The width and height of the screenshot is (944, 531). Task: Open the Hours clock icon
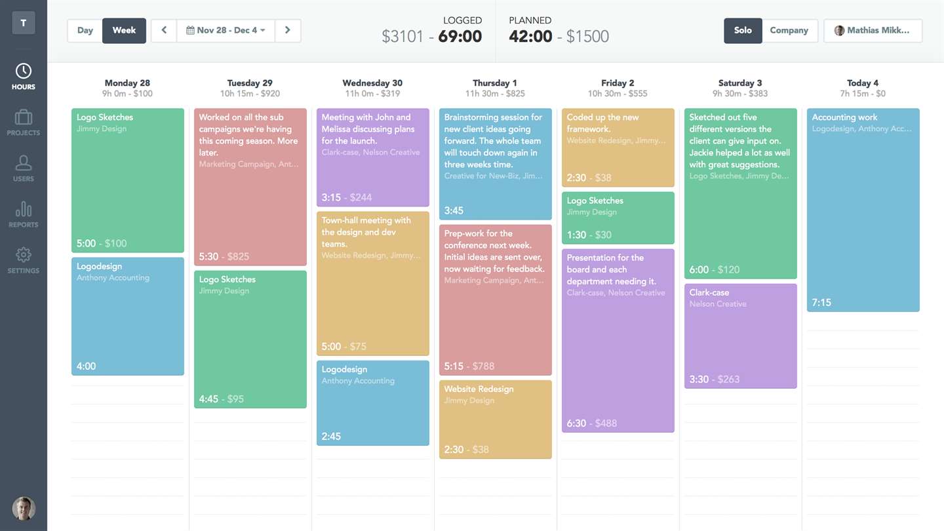point(24,72)
